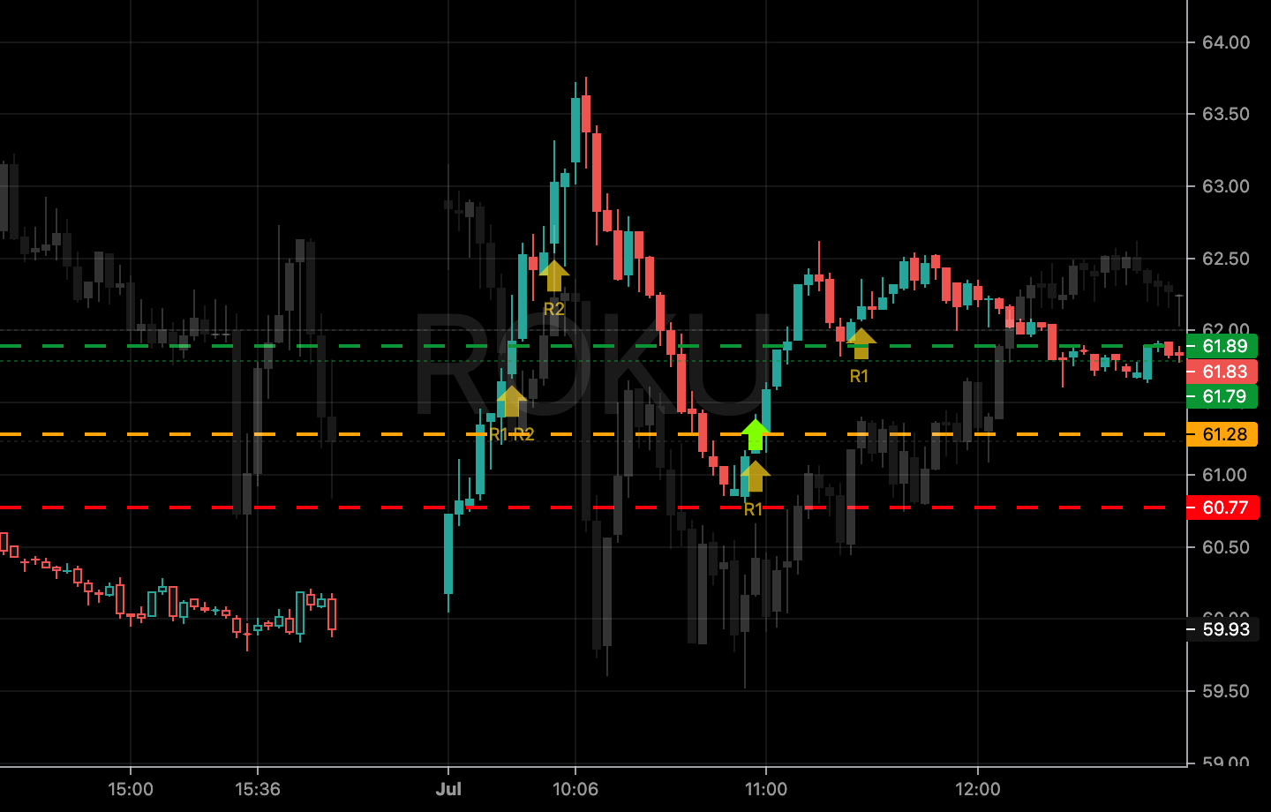Click the orange 61.28 price level tag

tap(1223, 434)
